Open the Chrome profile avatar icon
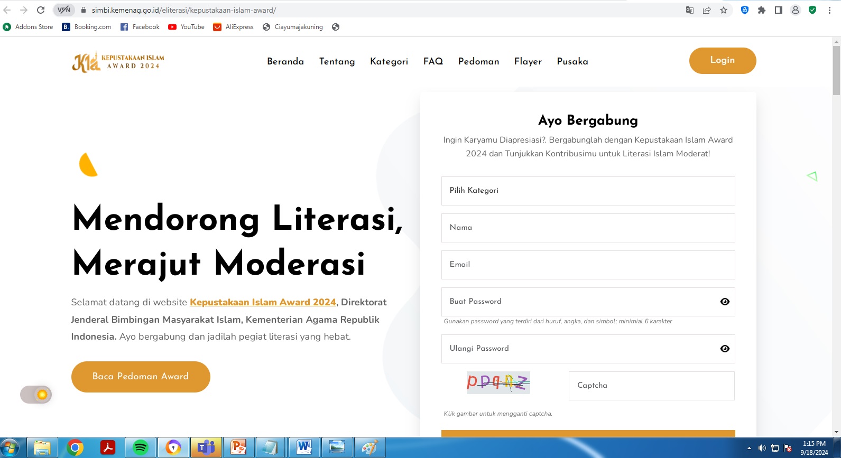The image size is (841, 458). 795,10
